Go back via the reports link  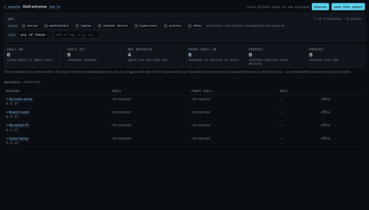point(12,7)
